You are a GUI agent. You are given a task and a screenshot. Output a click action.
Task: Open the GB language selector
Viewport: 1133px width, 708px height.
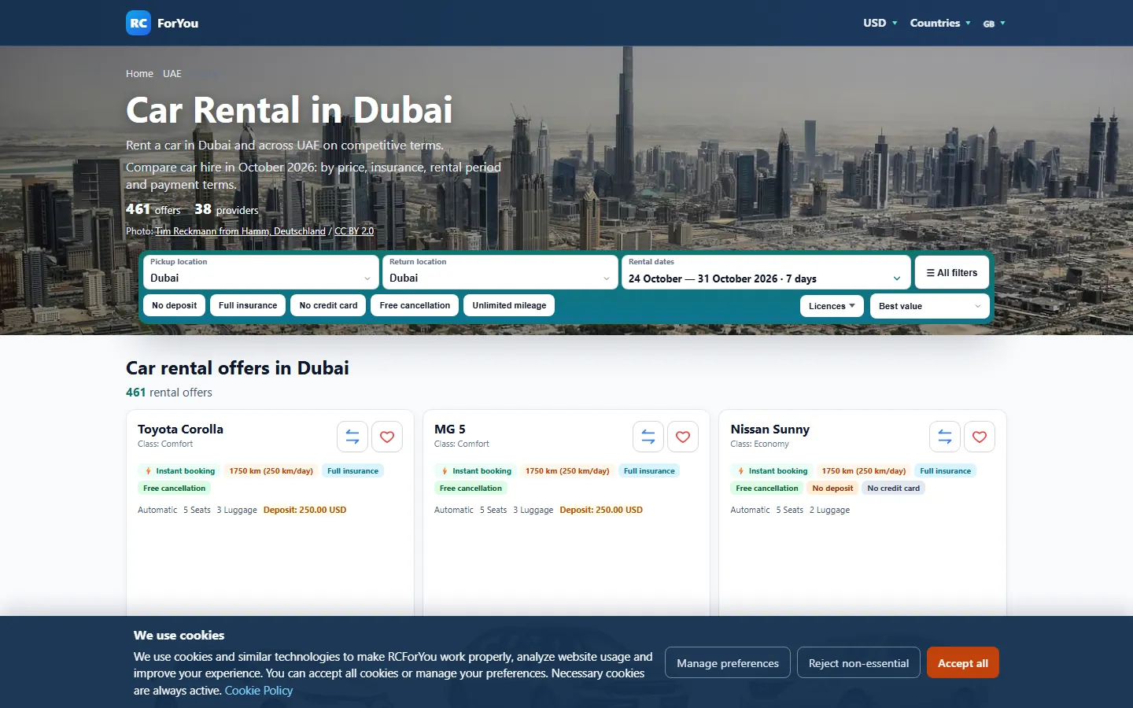point(994,24)
